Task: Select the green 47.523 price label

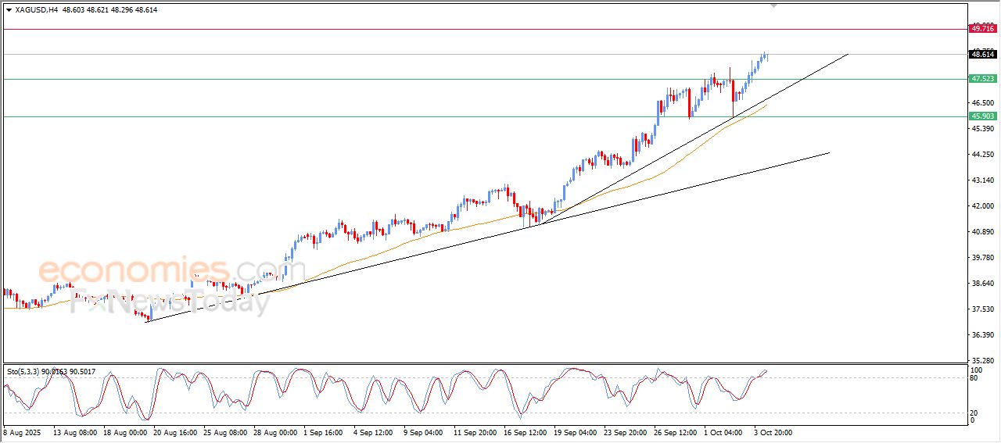Action: [982, 79]
